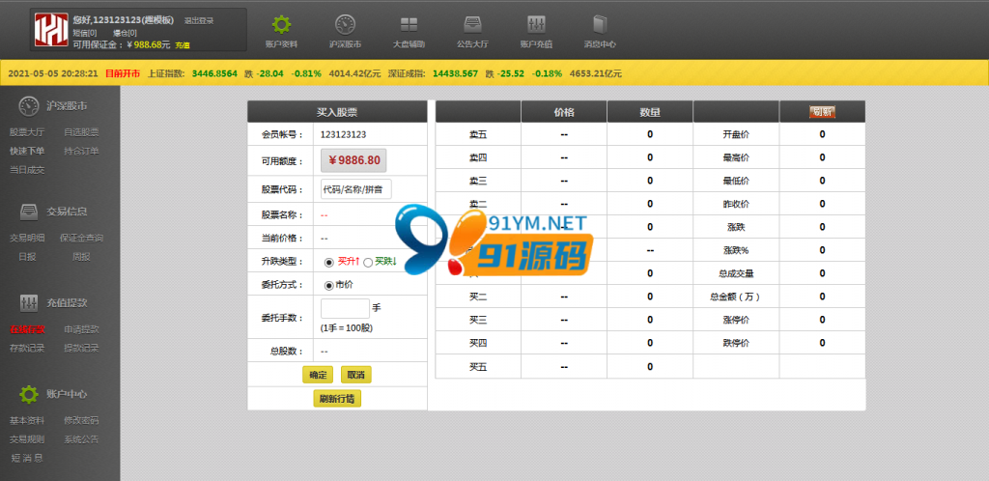Open 消息中心 book icon in top navigation
Viewport: 989px width, 481px height.
pyautogui.click(x=599, y=24)
